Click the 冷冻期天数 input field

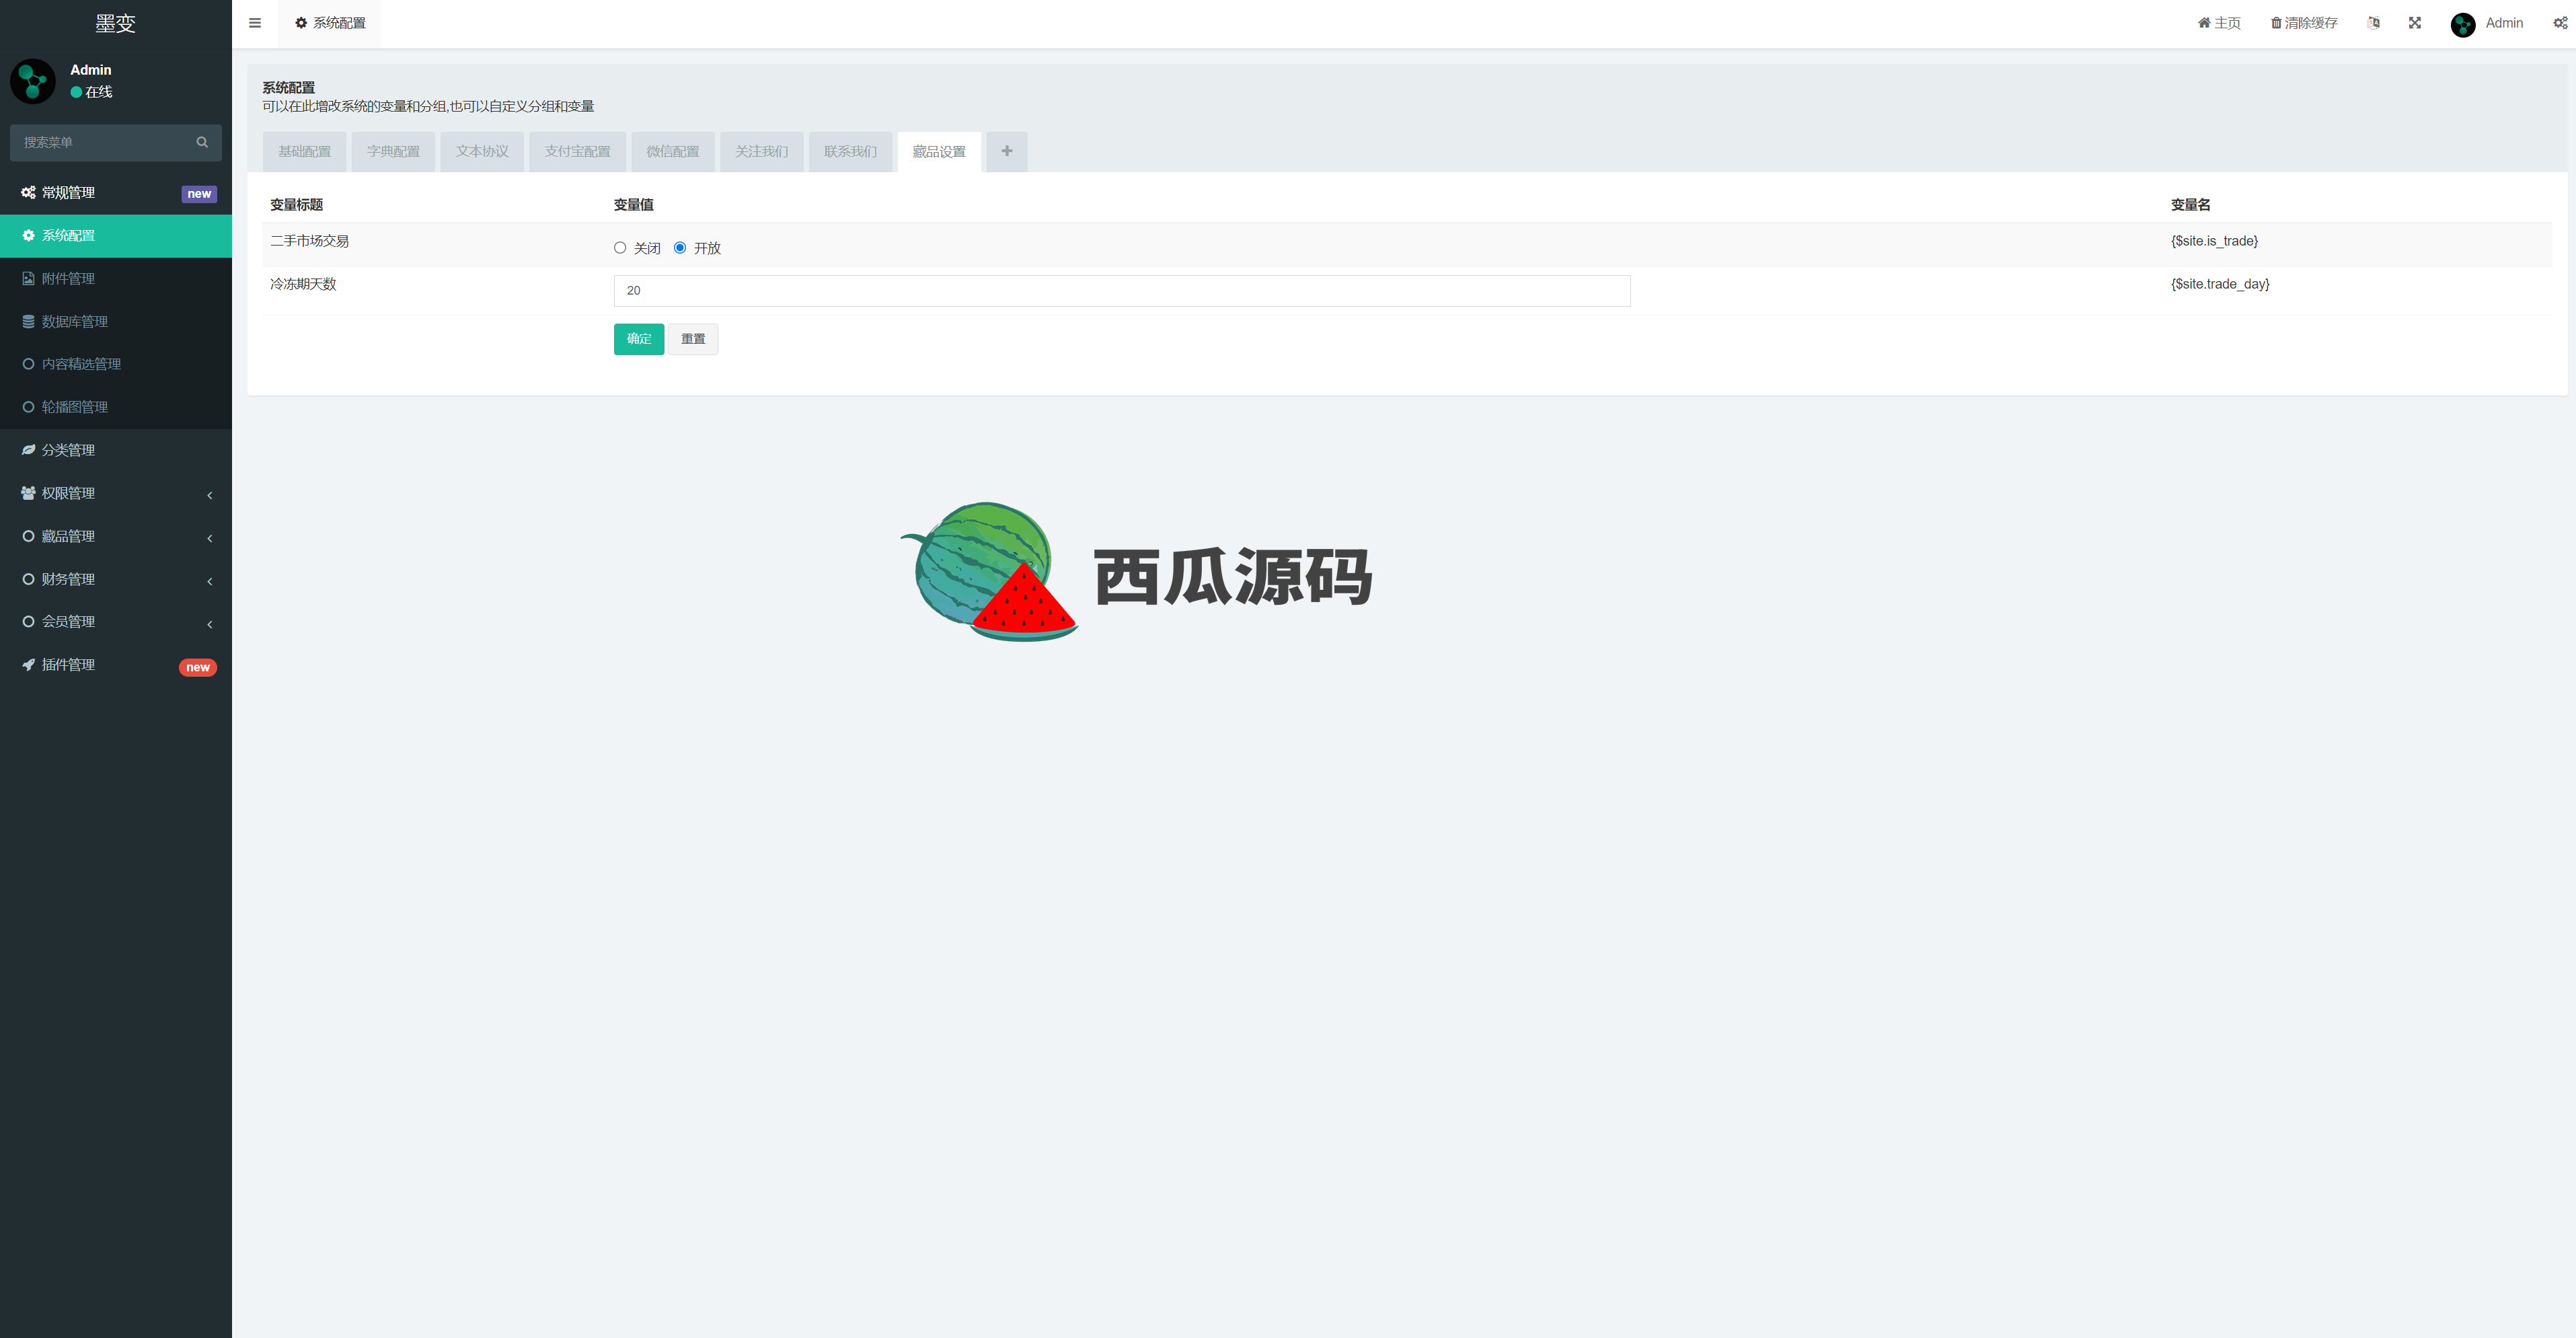tap(1122, 291)
